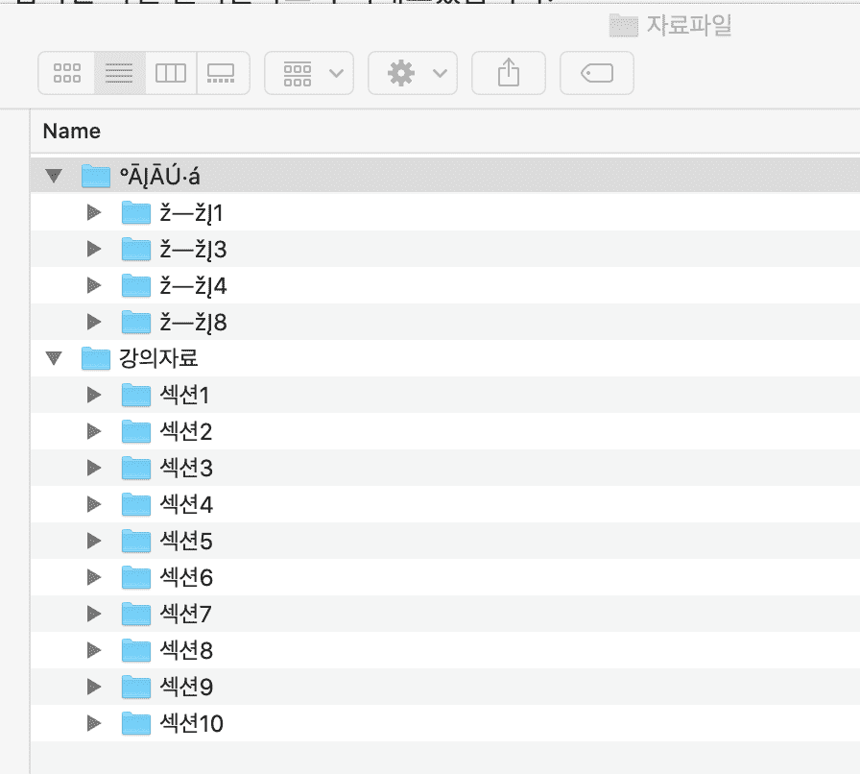Click the 섹션1 folder icon
860x774 pixels.
tap(136, 395)
